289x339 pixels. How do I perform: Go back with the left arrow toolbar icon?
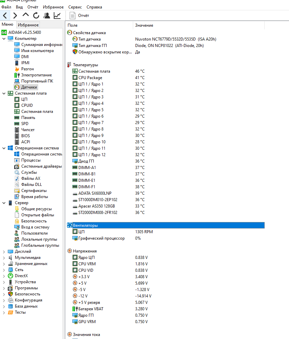(x=5, y=16)
